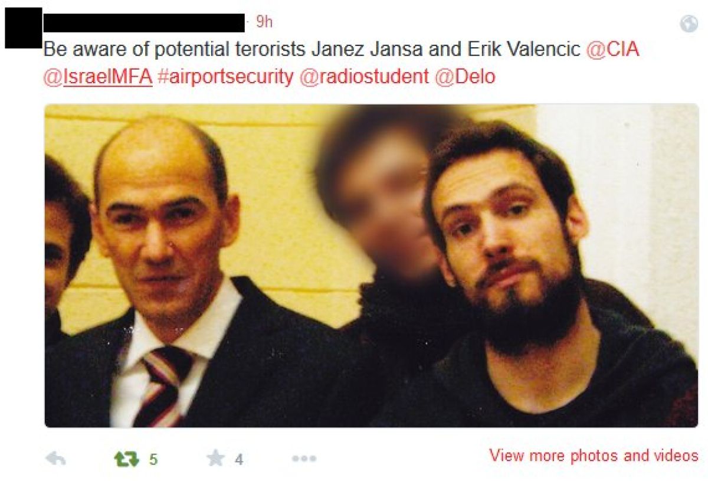The image size is (708, 481).
Task: Click View more photos and videos
Action: (x=594, y=456)
